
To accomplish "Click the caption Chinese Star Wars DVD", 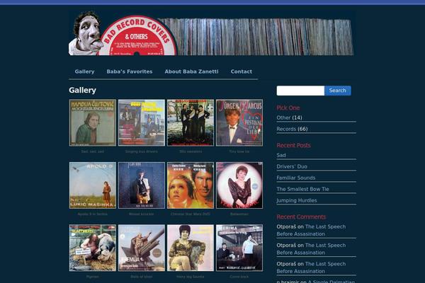I will 191,214.
